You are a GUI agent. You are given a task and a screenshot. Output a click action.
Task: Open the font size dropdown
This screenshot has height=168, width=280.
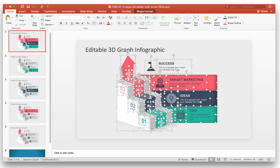click(93, 17)
